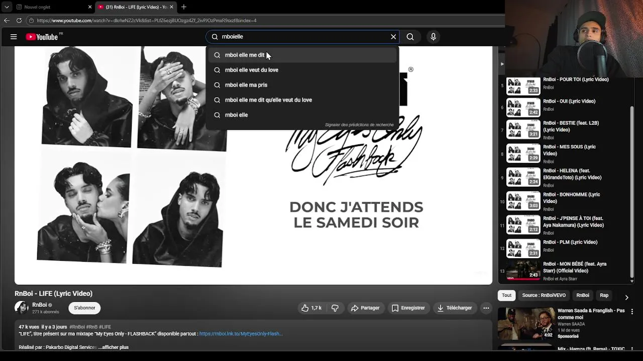The width and height of the screenshot is (643, 361).
Task: Click the Télécharger download button
Action: (x=454, y=308)
